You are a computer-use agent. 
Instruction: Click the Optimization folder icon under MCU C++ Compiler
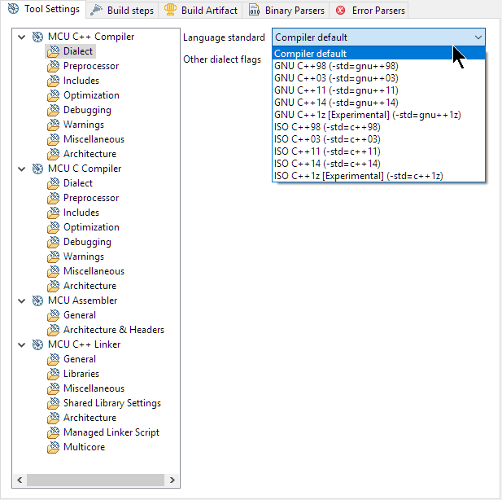tap(53, 95)
